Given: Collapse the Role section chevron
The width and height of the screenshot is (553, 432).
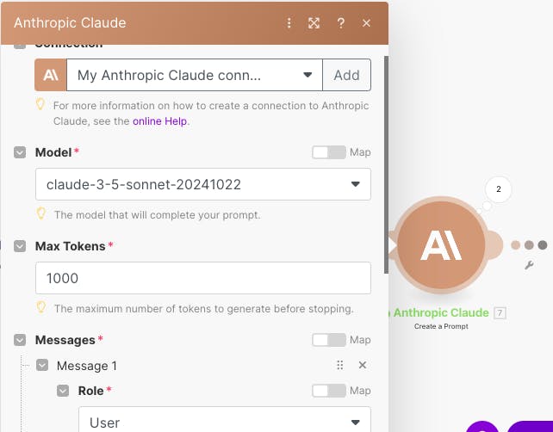Looking at the screenshot, I should [63, 391].
